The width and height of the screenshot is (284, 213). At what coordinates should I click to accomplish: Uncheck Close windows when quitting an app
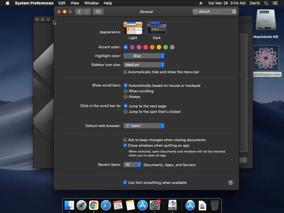125,145
